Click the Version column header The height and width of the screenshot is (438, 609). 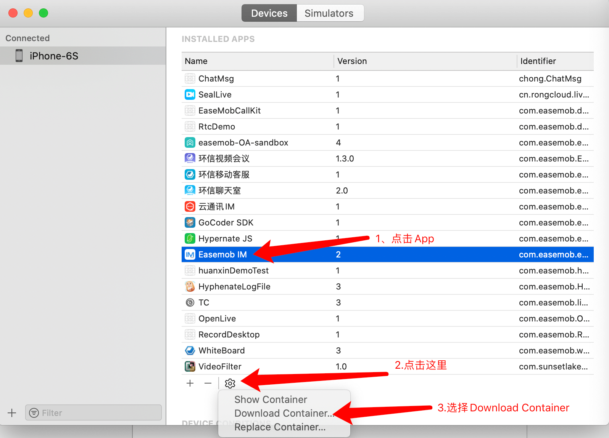coord(352,61)
